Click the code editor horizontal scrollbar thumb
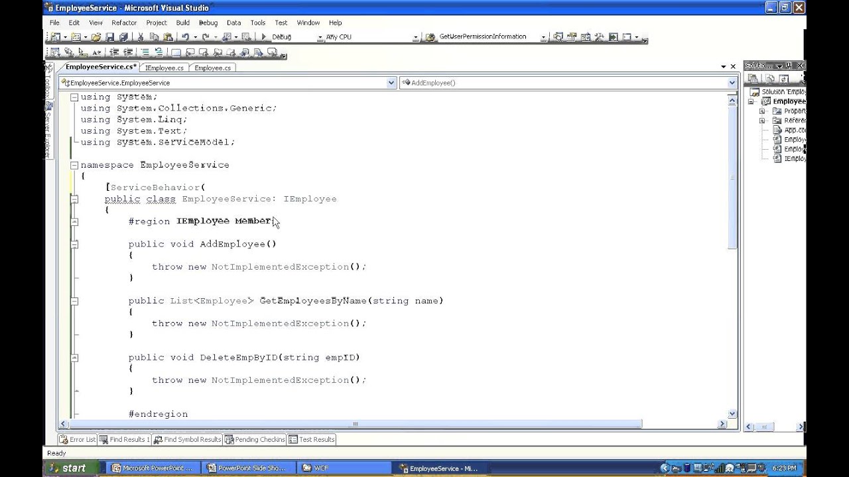849x477 pixels. point(355,424)
